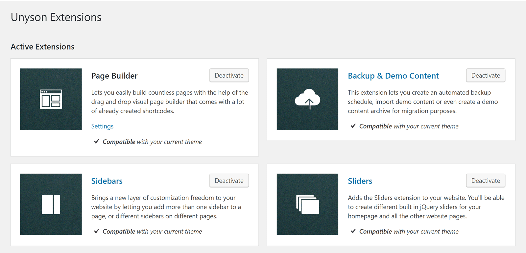Deactivate the Page Builder extension

[x=229, y=75]
